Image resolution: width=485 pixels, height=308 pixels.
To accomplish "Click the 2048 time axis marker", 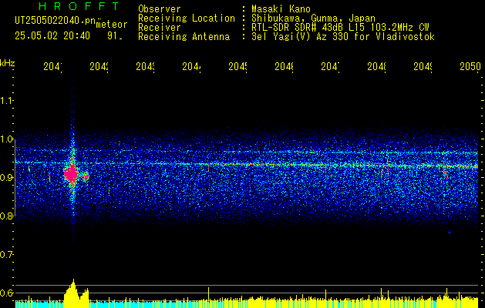I will click(377, 67).
